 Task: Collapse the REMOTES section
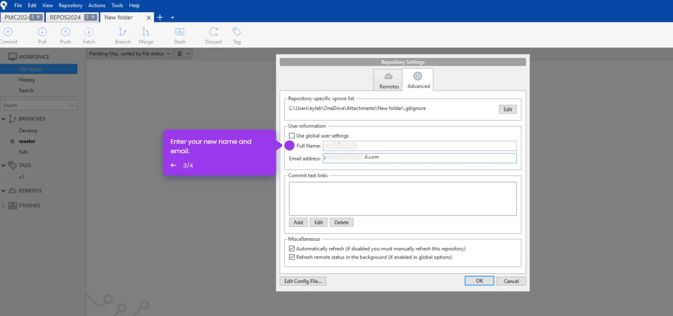pos(4,191)
